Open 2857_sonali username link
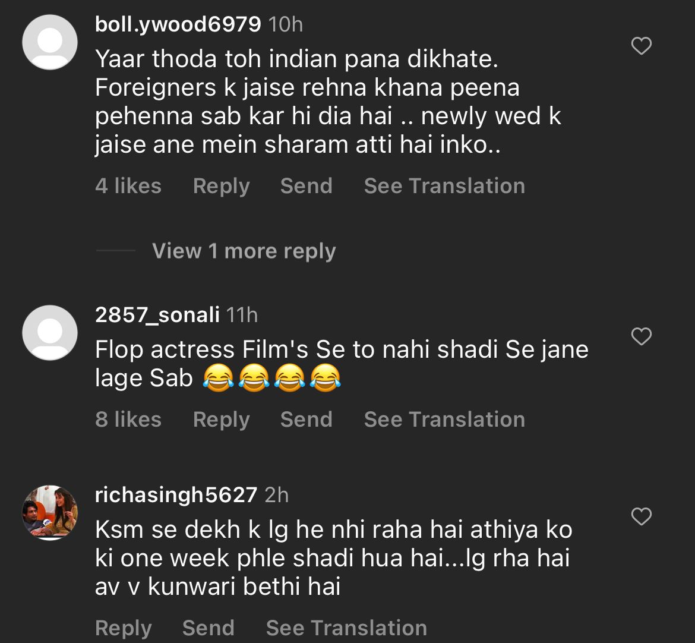695x643 pixels. (x=157, y=314)
